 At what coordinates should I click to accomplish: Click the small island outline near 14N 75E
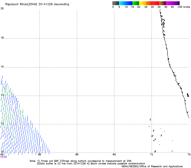(x=188, y=95)
